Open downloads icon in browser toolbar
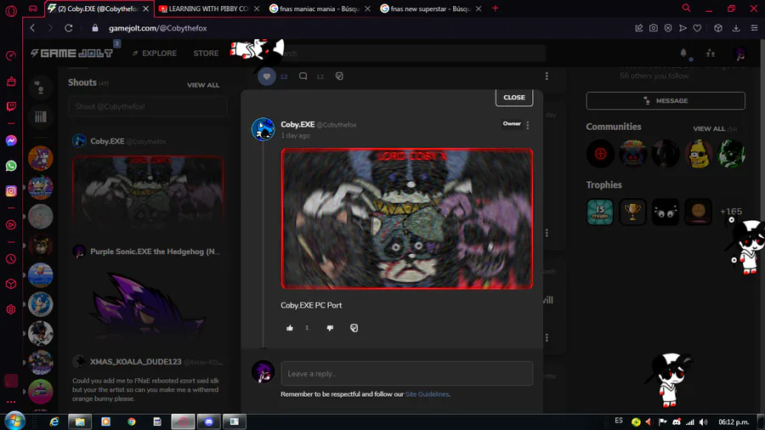Screen dimensions: 765x430 coord(736,28)
